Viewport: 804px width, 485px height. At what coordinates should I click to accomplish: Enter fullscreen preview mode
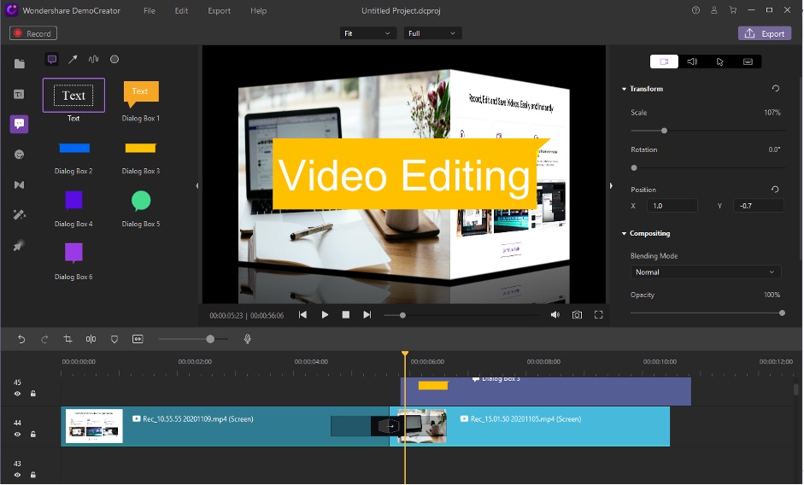[x=599, y=315]
